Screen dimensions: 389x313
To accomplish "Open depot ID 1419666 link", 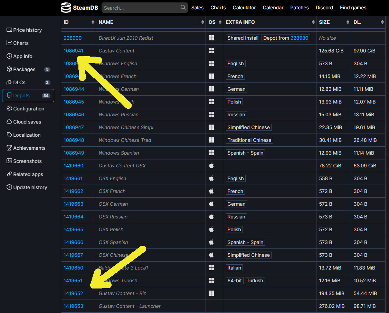I will [74, 242].
